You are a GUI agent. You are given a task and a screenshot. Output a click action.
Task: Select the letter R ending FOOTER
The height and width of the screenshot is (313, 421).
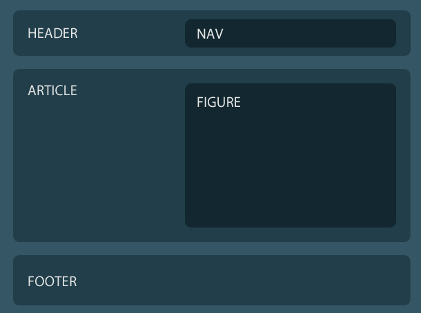point(73,281)
